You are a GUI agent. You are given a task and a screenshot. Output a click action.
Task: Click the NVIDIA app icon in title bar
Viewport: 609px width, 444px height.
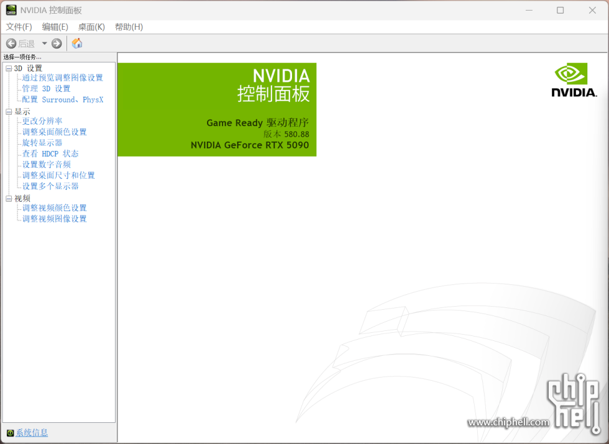[11, 10]
